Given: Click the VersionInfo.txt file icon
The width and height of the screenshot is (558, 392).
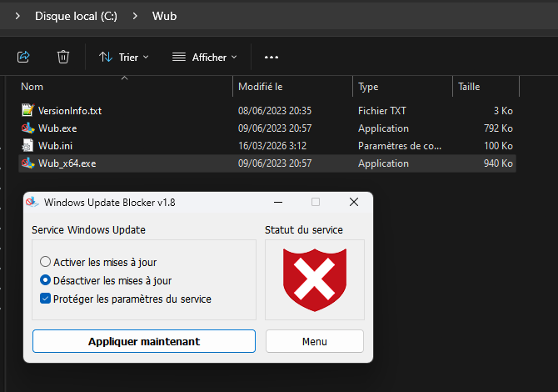Looking at the screenshot, I should pyautogui.click(x=27, y=110).
